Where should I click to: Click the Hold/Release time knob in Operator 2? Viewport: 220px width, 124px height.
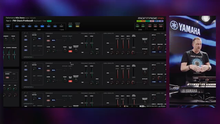tap(134, 82)
